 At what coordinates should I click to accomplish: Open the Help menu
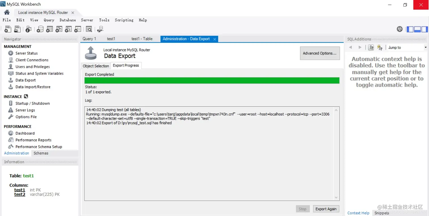tap(143, 20)
